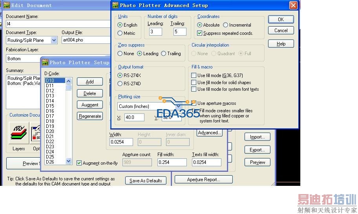The height and width of the screenshot is (214, 358).
Task: Open the Layers icon in Customize Document
Action: tap(19, 133)
